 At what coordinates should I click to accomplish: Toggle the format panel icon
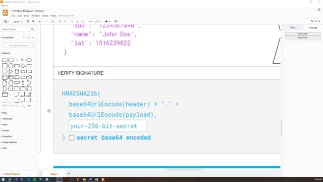pos(316,21)
